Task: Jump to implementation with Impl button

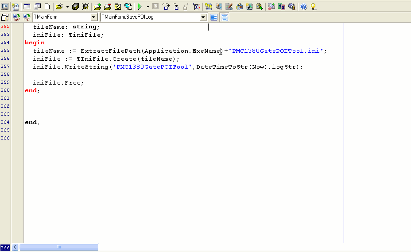Action: [27, 17]
